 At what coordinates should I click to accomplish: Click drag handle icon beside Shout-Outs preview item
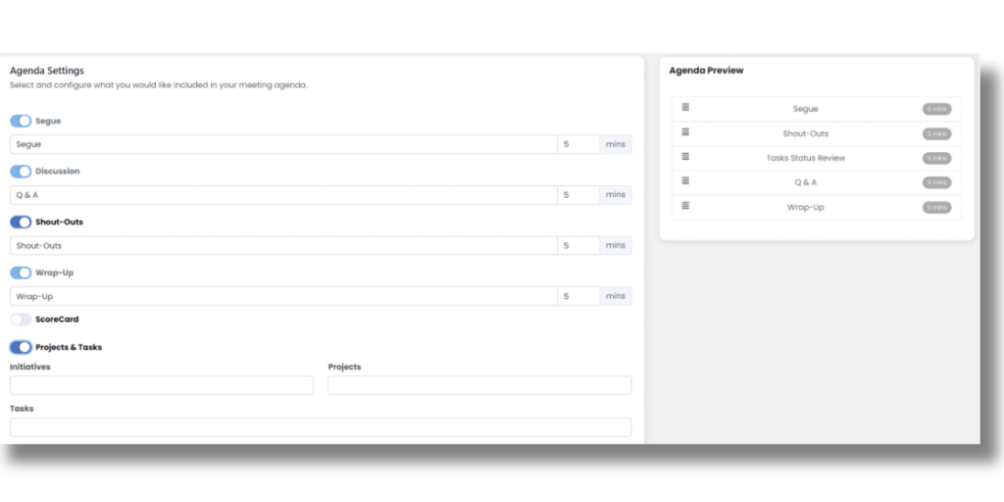point(685,132)
